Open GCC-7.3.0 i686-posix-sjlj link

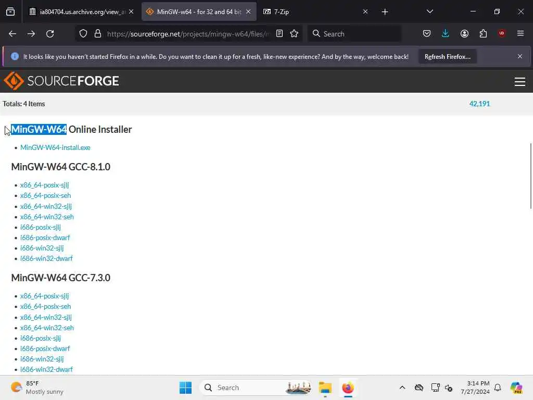(41, 338)
